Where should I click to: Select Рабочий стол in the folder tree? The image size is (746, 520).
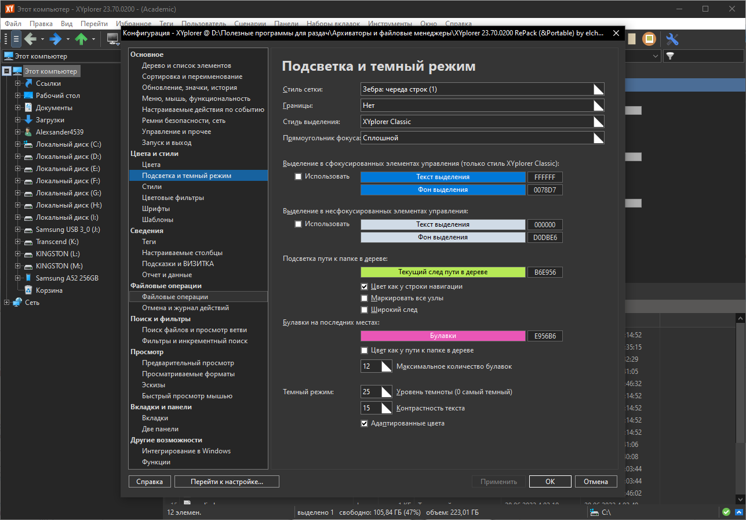click(x=58, y=96)
